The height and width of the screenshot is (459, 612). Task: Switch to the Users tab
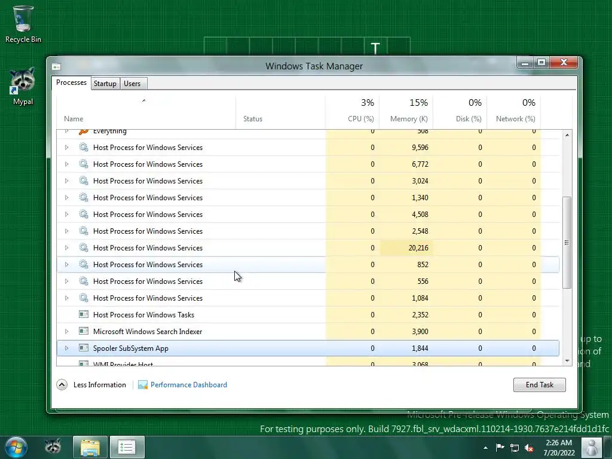click(132, 84)
